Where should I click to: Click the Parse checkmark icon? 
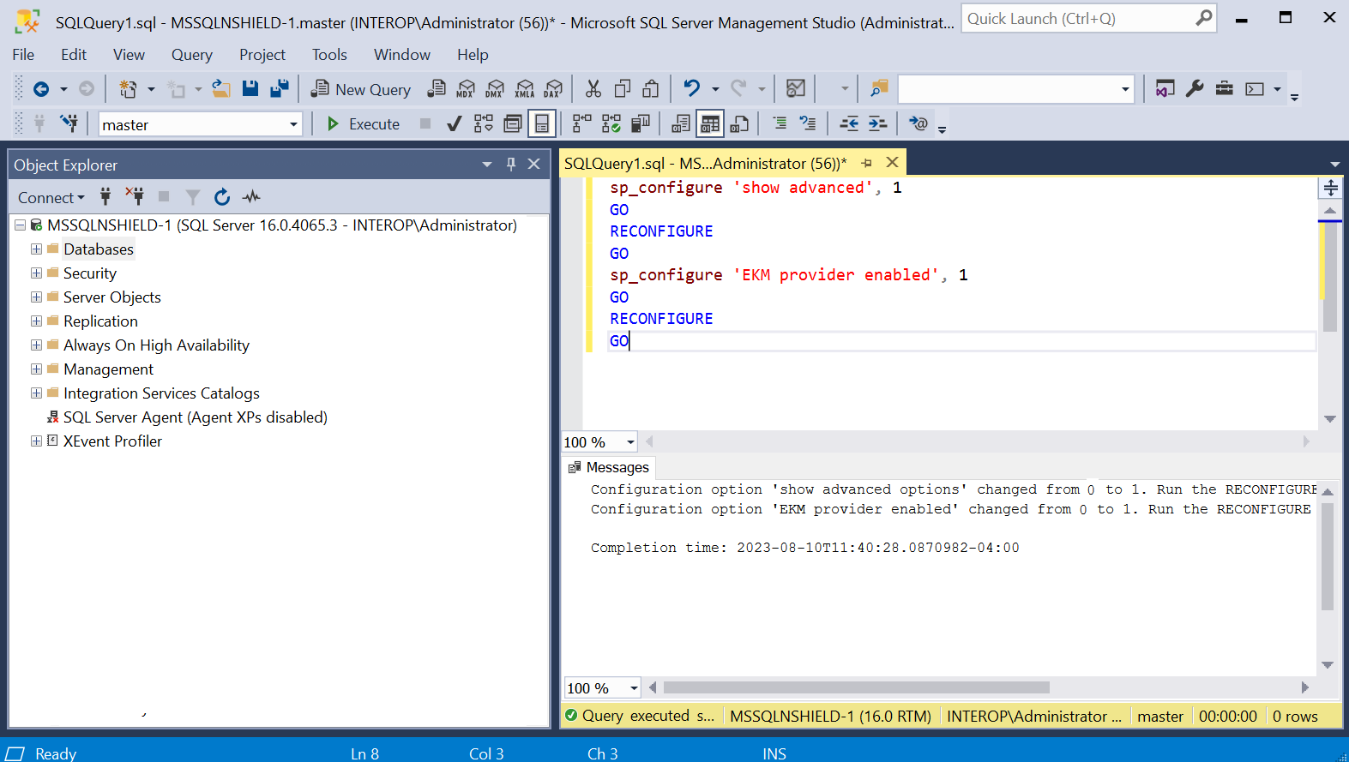[x=455, y=124]
